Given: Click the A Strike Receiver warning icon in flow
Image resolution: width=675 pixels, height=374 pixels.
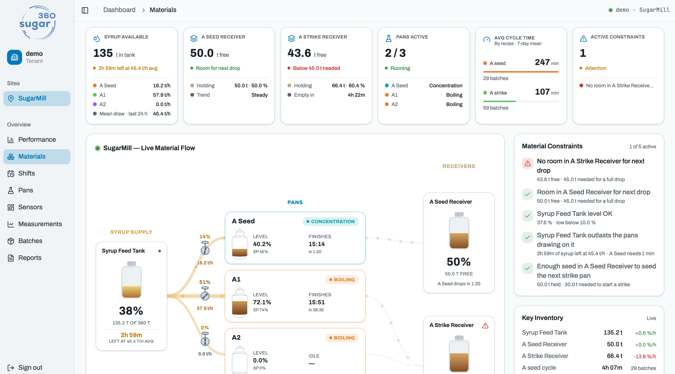Looking at the screenshot, I should [x=485, y=326].
